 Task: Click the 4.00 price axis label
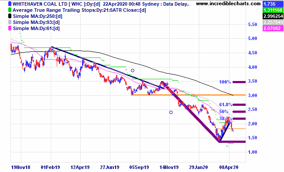coord(253,67)
